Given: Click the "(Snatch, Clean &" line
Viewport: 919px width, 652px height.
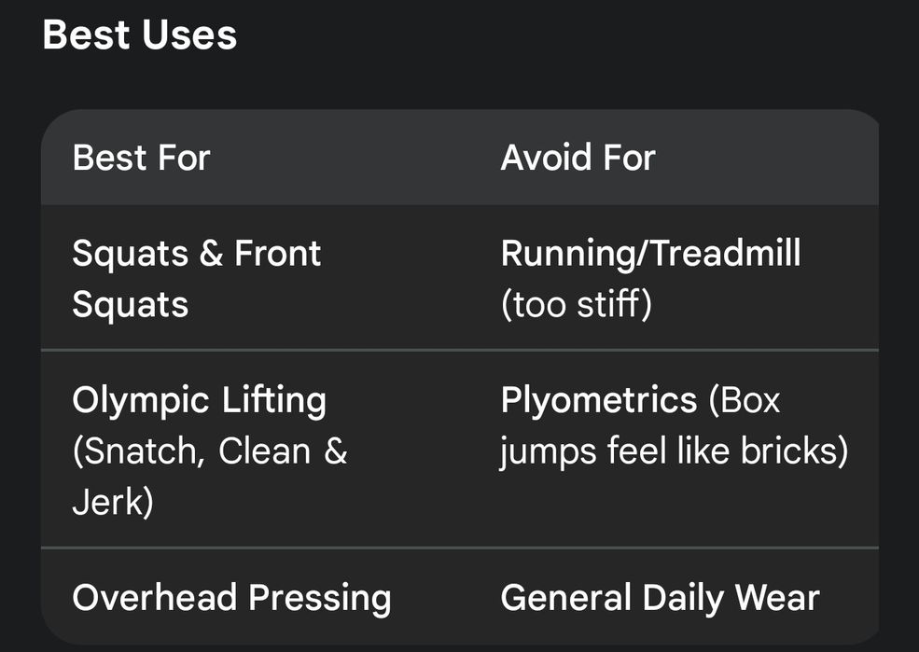Looking at the screenshot, I should coord(209,452).
